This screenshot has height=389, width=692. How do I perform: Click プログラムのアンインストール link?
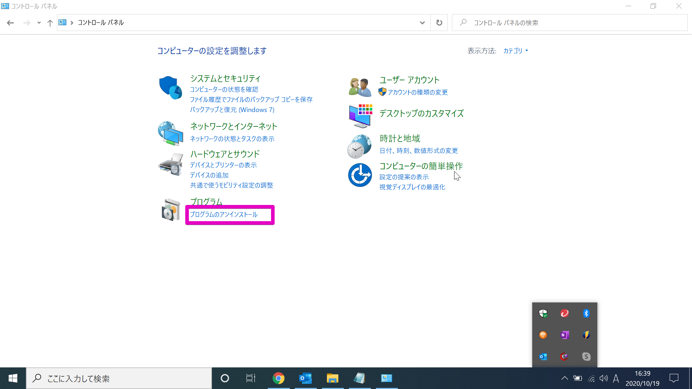tap(224, 215)
